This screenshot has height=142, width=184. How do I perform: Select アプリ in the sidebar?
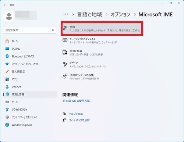30,79
